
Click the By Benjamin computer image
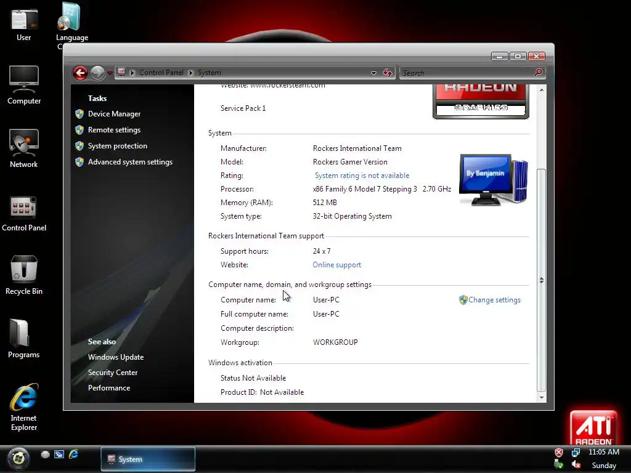click(494, 180)
